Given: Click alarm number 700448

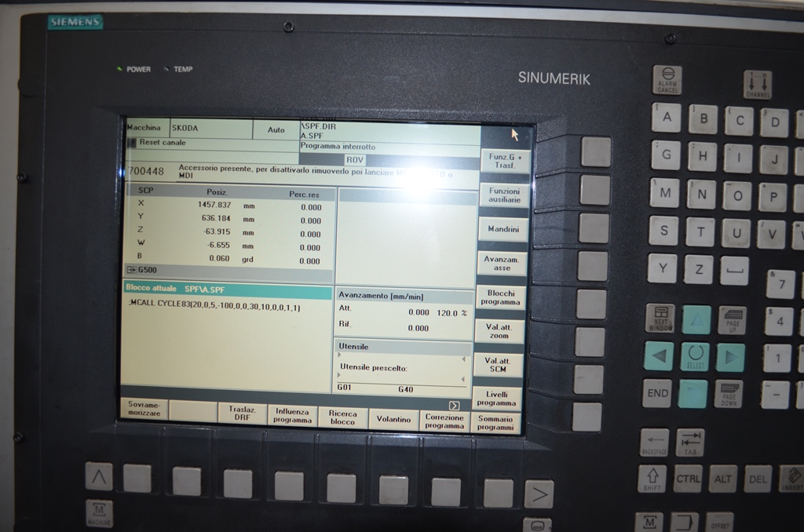Looking at the screenshot, I should coord(147,171).
